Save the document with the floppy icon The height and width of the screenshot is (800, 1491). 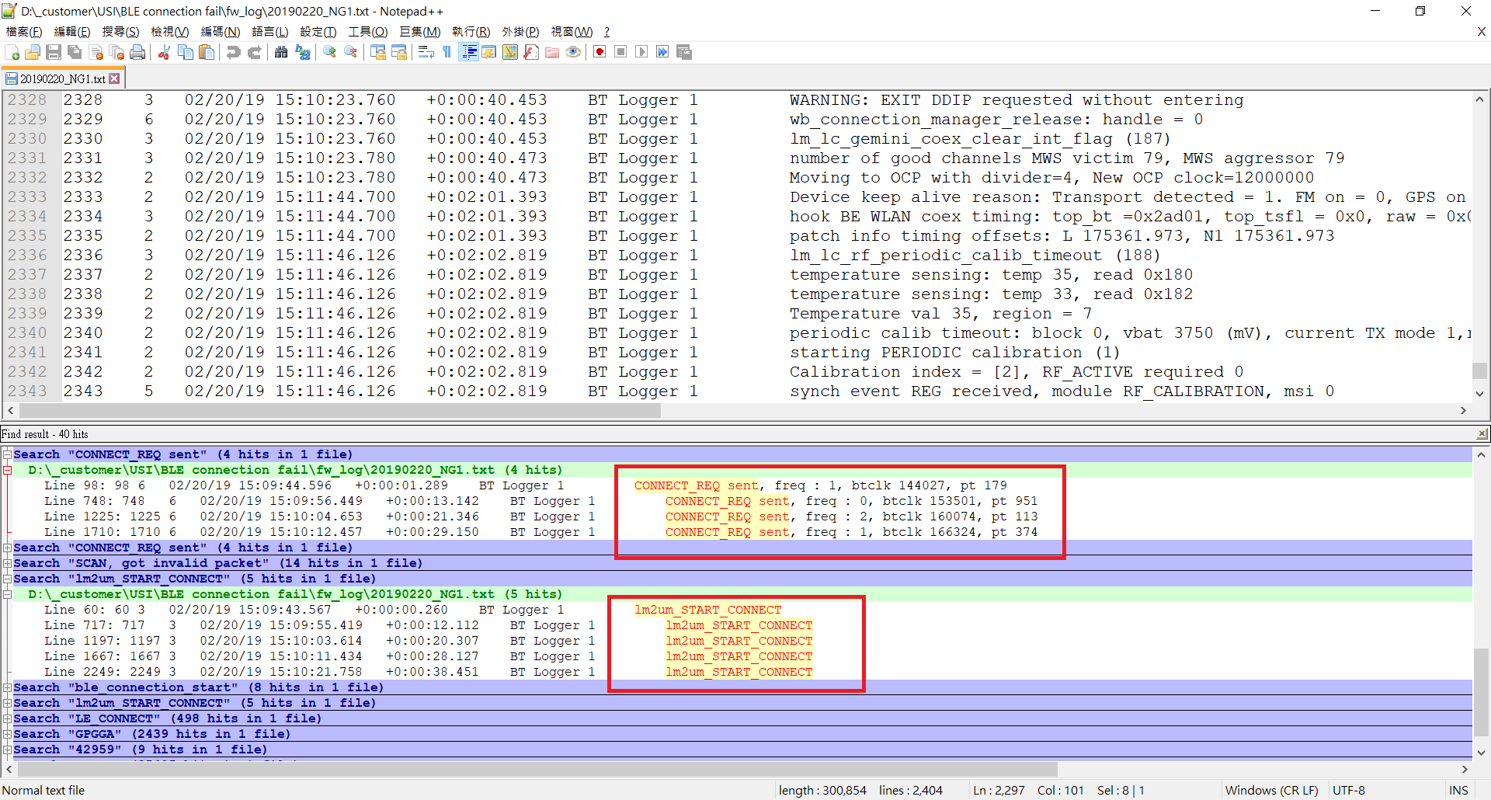click(x=54, y=52)
